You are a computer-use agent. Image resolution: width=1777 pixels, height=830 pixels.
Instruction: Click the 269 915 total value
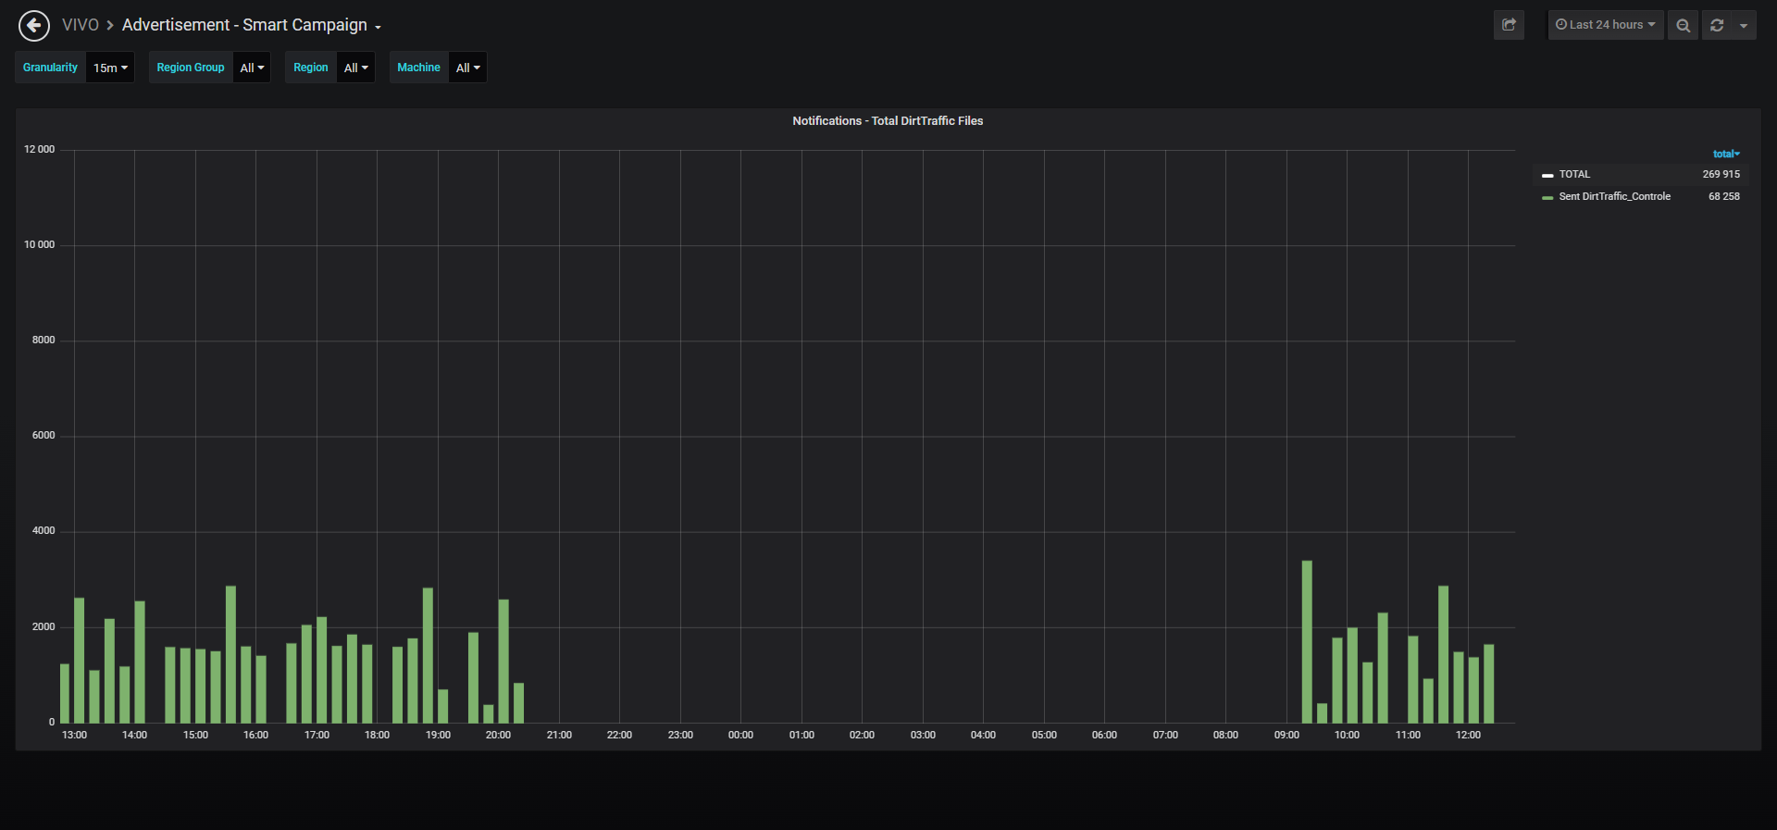[1721, 174]
